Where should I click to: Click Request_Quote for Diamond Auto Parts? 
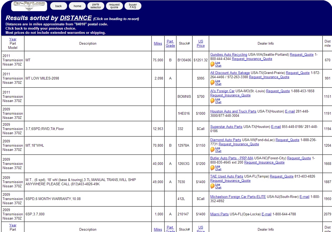coord(287,140)
